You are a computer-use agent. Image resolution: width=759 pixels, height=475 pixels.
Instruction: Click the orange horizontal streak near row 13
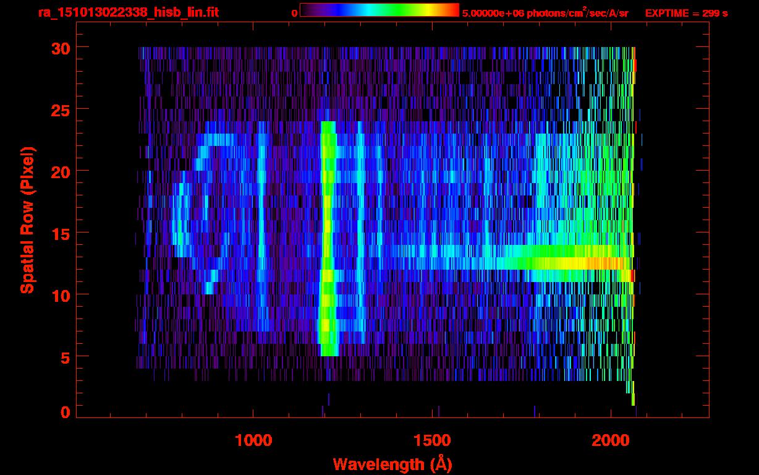coord(603,263)
